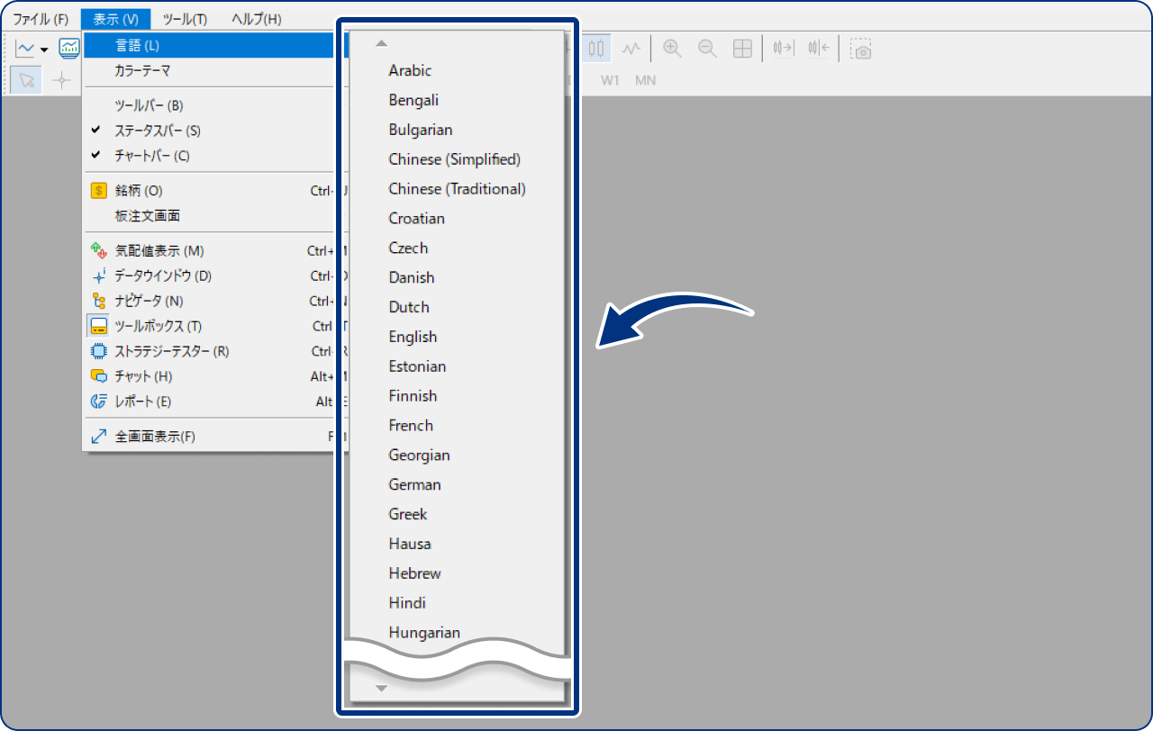Screen dimensions: 1153x731
Task: Choose English from the language list
Action: tap(413, 337)
